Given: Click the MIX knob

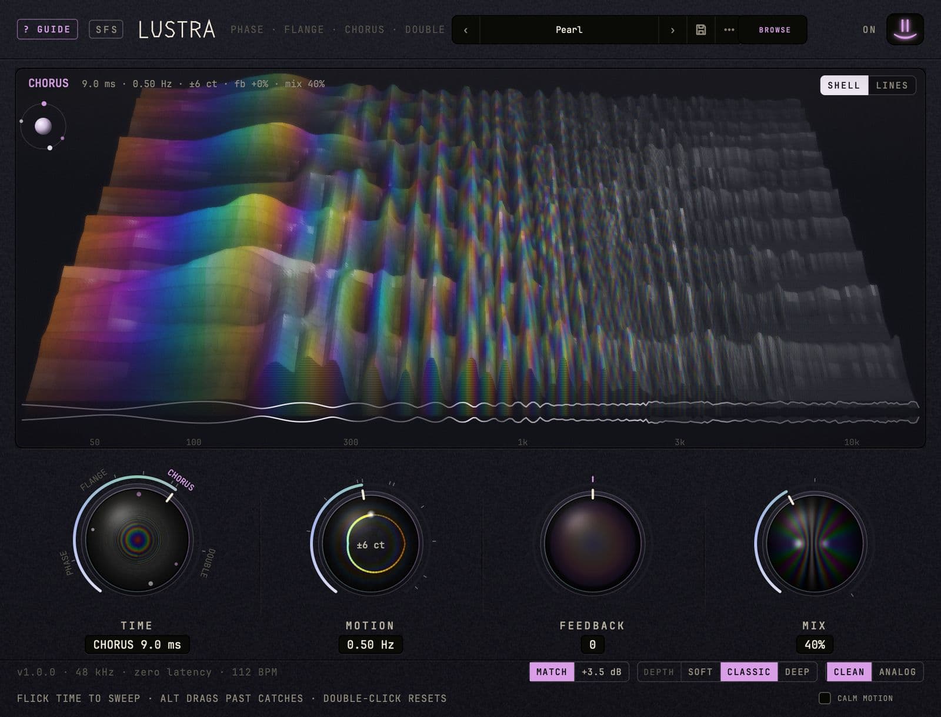Looking at the screenshot, I should (x=815, y=543).
